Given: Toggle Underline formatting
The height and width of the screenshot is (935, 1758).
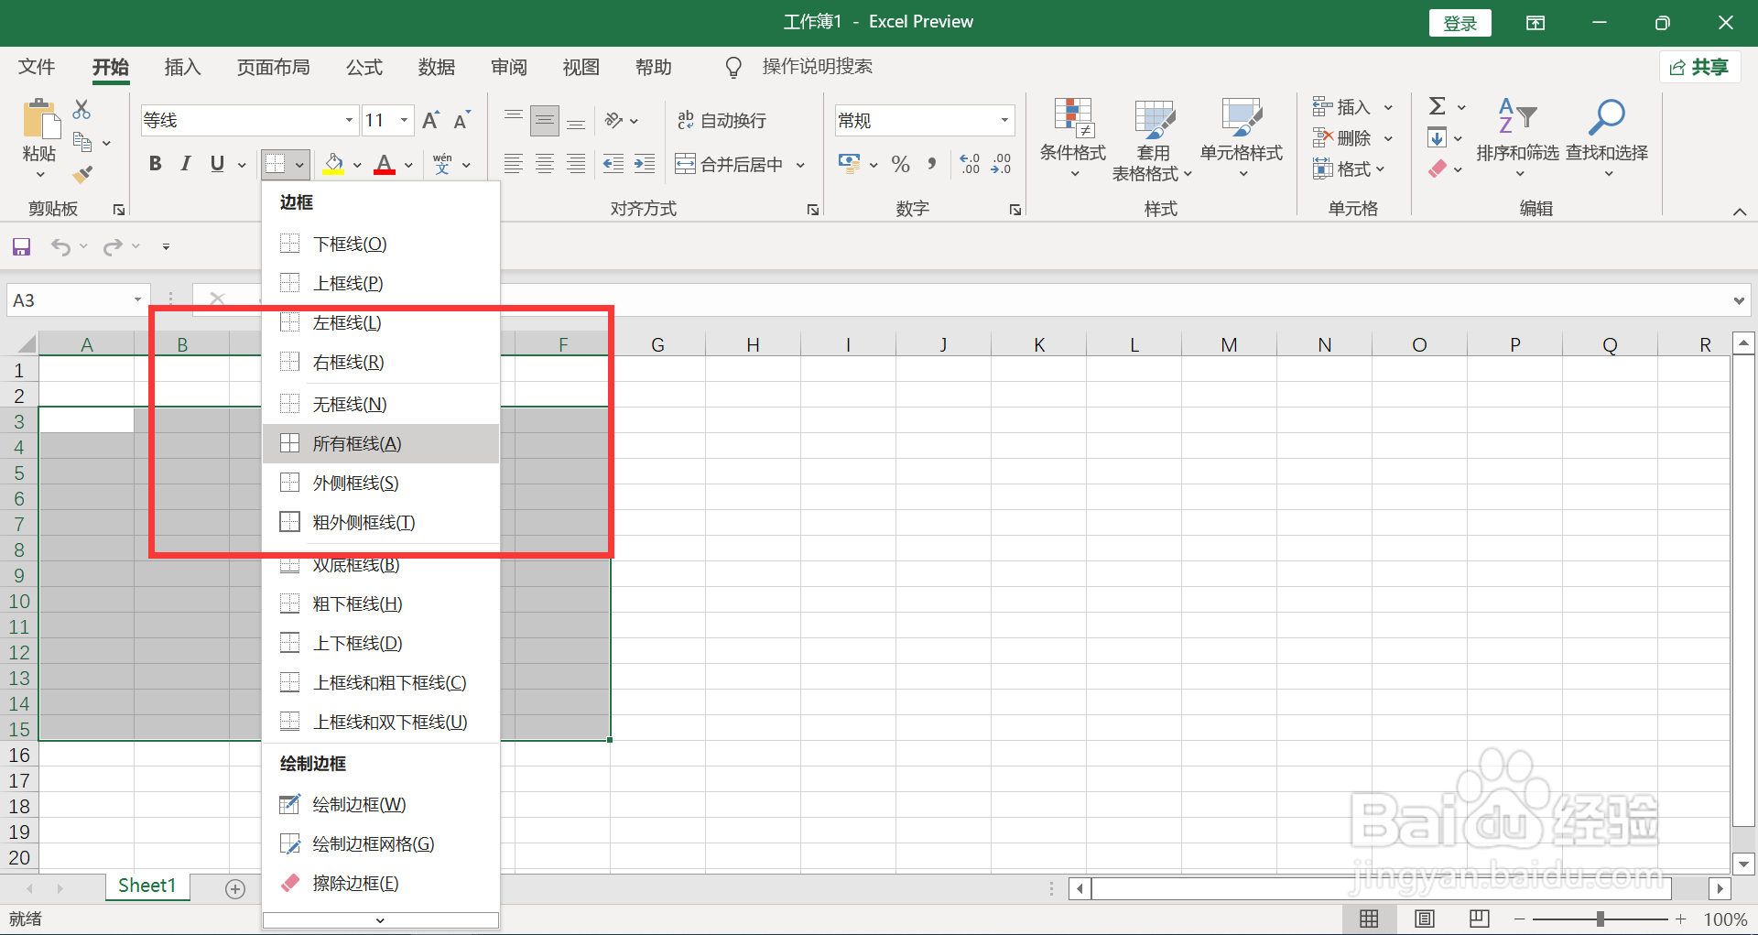Looking at the screenshot, I should click(x=217, y=164).
